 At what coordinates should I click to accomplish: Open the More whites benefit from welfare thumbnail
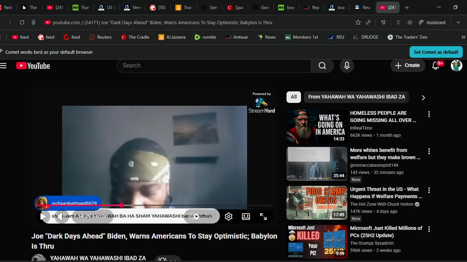click(317, 164)
